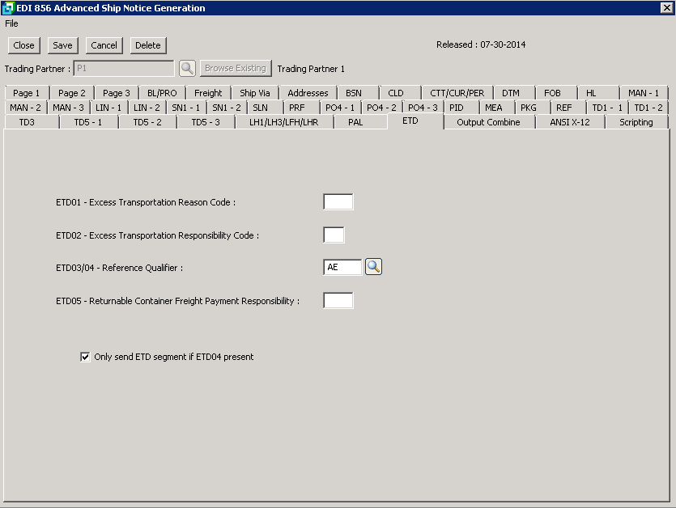This screenshot has height=508, width=676.
Task: Click the Reference Qualifier lookup magnifier icon
Action: (x=373, y=267)
